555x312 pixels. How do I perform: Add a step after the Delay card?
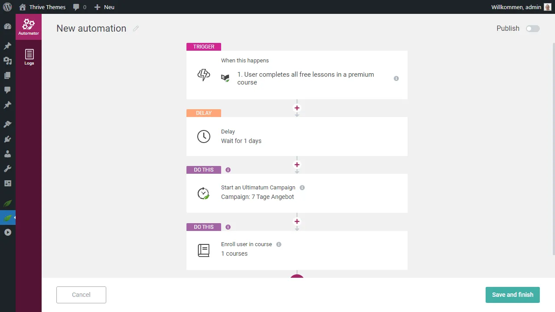click(x=297, y=165)
